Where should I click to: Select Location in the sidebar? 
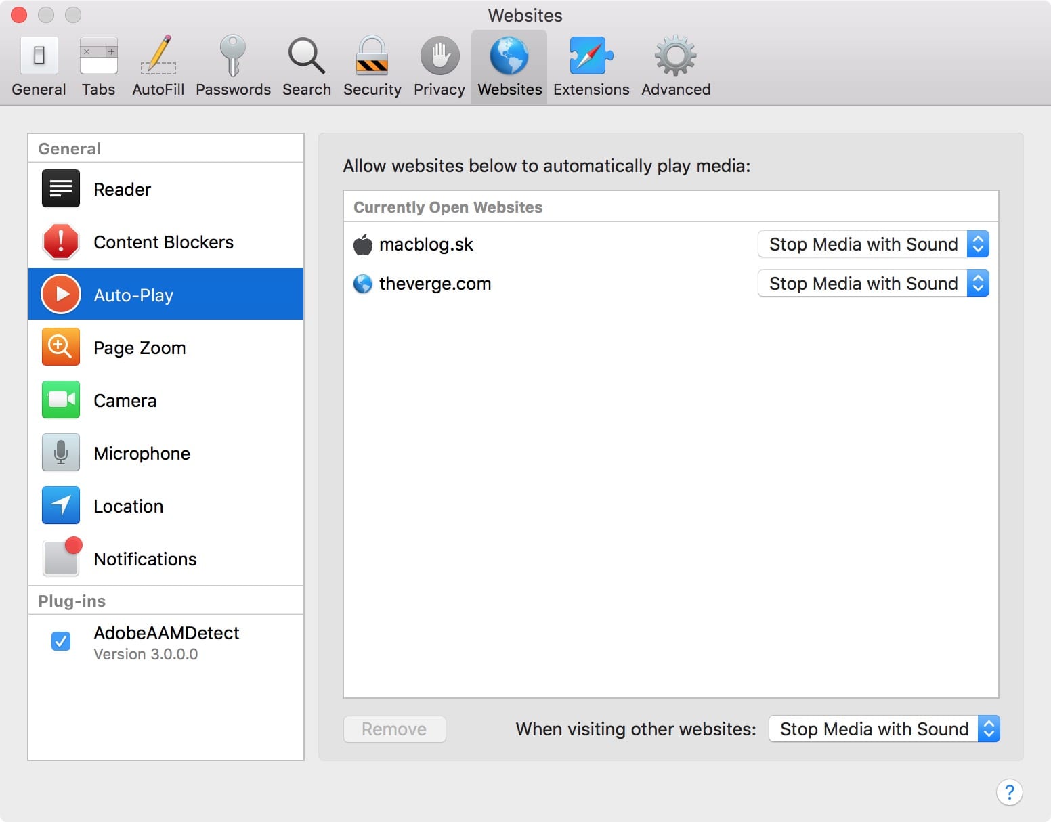click(166, 506)
